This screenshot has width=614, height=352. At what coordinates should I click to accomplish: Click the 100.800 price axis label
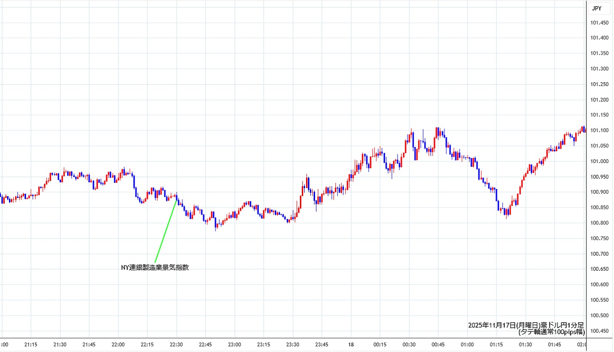(600, 223)
